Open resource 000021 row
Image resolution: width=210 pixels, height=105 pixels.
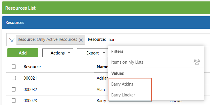(30, 78)
